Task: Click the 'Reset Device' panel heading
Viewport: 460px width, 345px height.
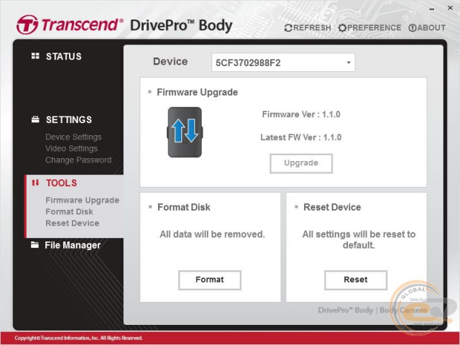Action: (x=332, y=207)
